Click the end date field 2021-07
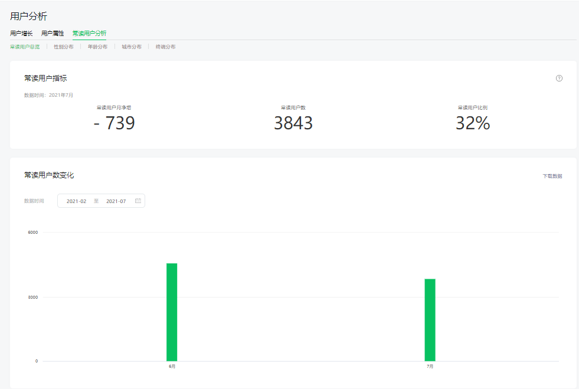Screen dimensions: 579x389 (x=116, y=201)
